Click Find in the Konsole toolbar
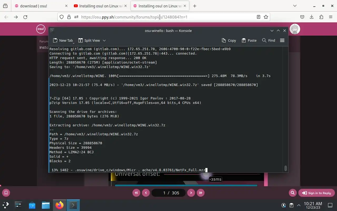Viewport: 337px width, 211px height. click(x=269, y=40)
